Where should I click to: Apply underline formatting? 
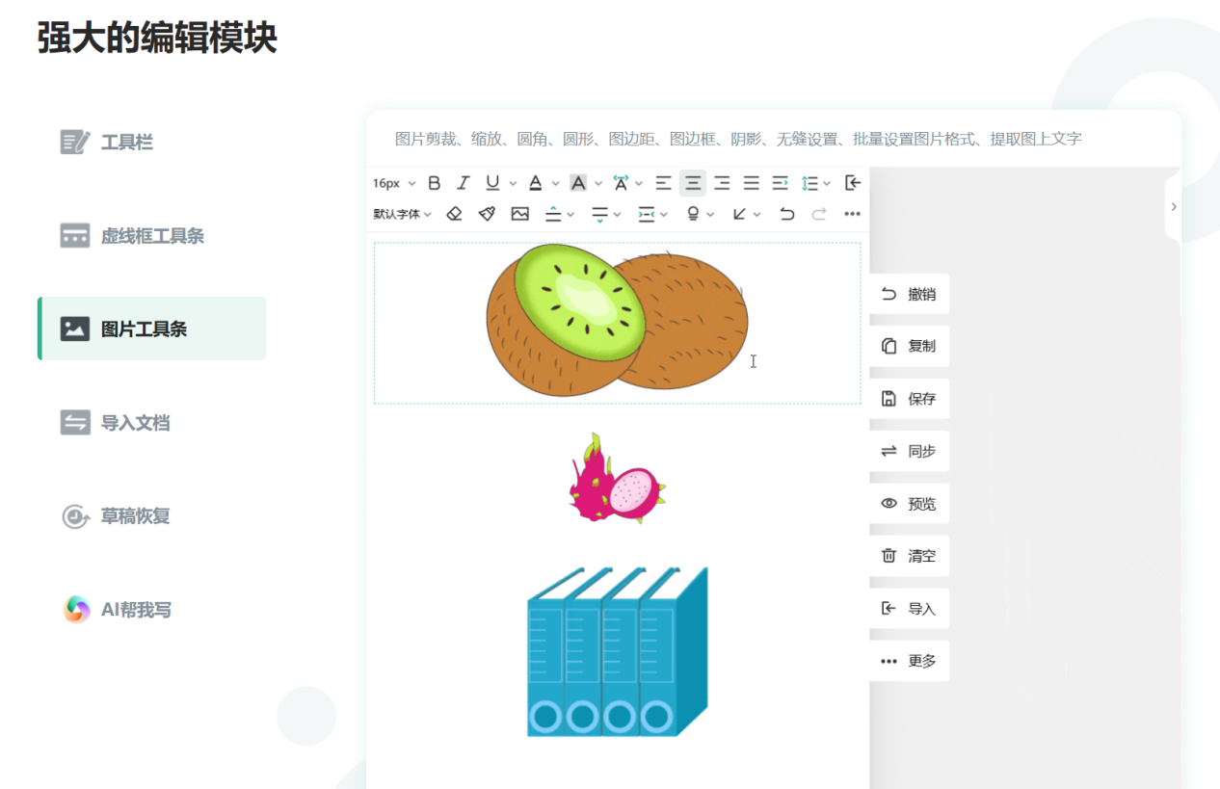pos(492,183)
